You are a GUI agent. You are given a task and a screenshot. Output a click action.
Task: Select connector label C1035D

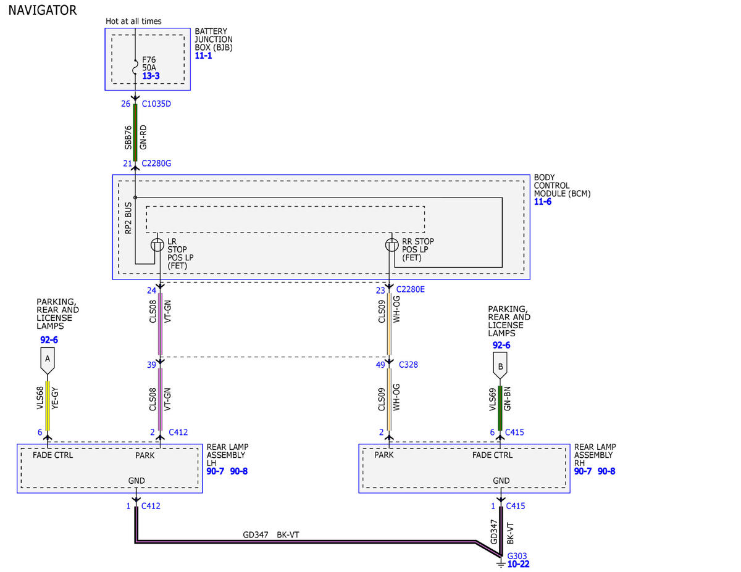point(156,104)
